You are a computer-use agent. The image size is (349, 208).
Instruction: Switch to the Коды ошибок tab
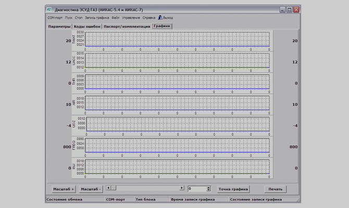point(86,26)
